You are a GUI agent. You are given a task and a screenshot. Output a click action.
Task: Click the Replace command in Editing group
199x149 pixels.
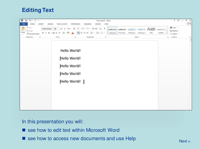click(x=174, y=31)
